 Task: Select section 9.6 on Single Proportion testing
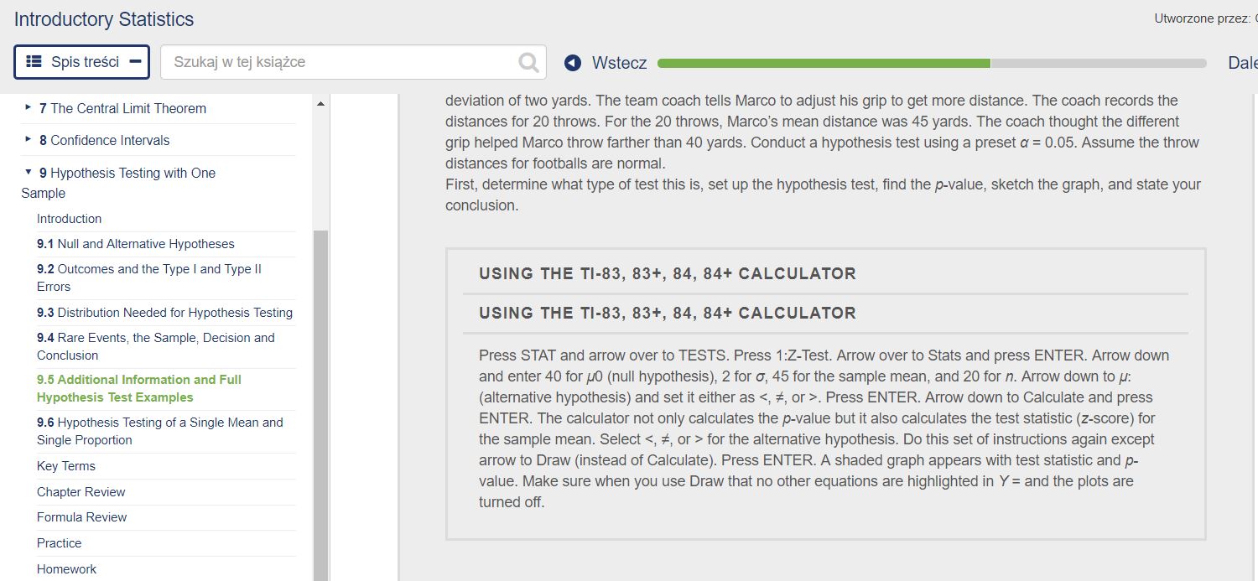159,431
